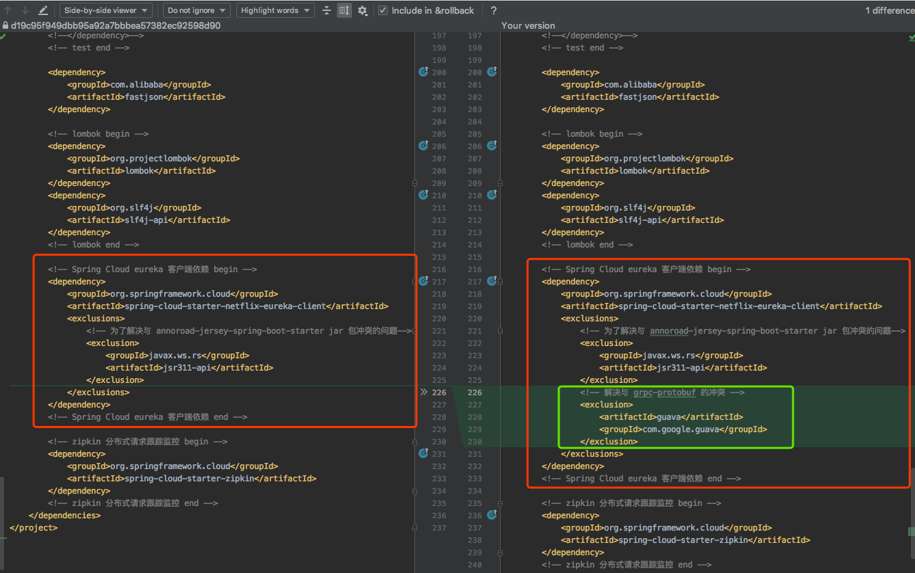The height and width of the screenshot is (573, 915).
Task: Collapse fold marker at right line 221
Action: click(500, 331)
